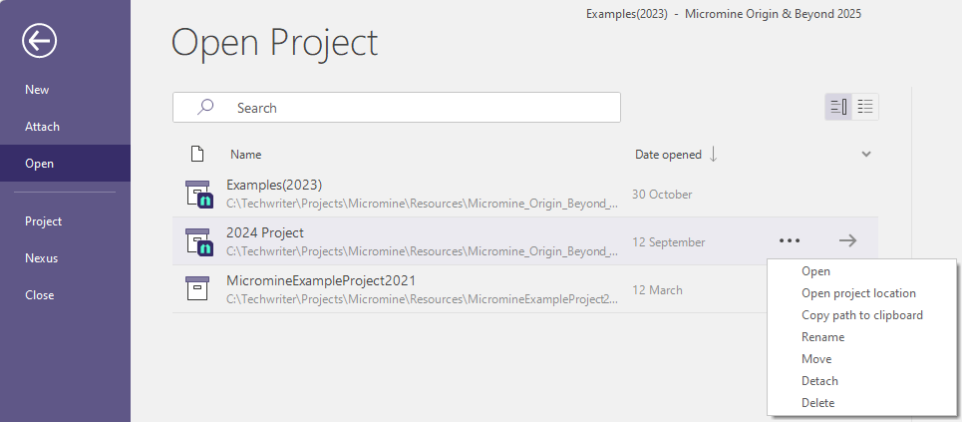Click the file path under 2024 Project
This screenshot has height=422, width=962.
point(422,251)
